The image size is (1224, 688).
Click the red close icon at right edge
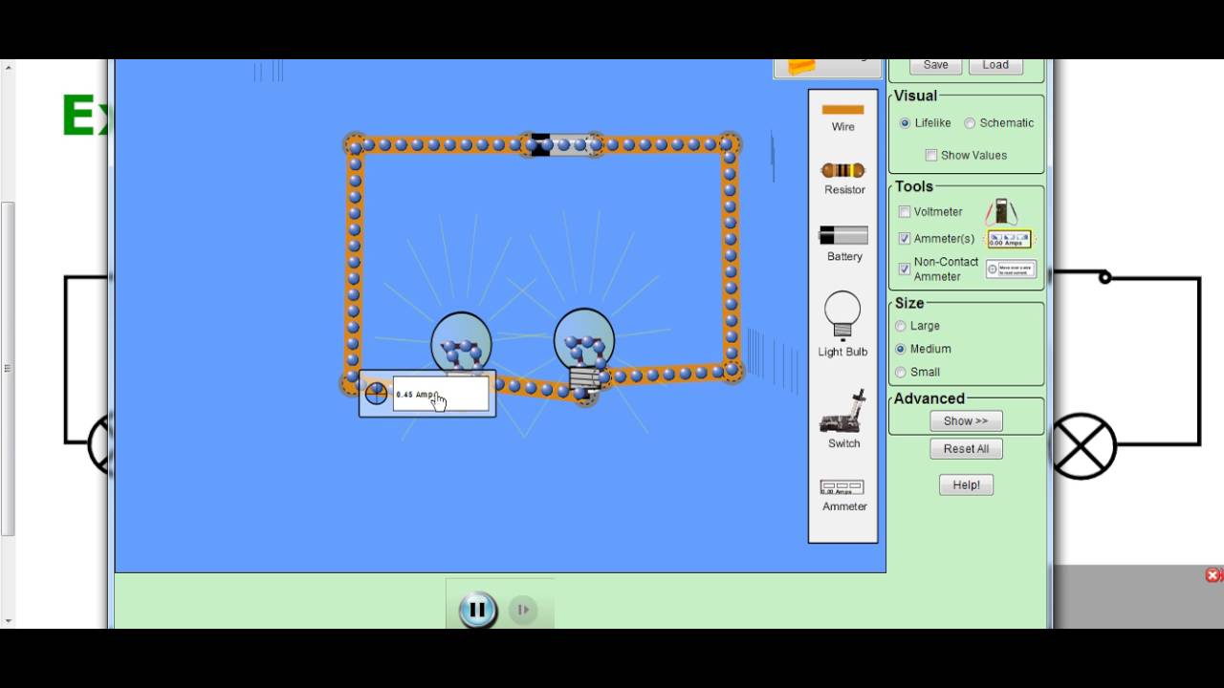click(1213, 575)
